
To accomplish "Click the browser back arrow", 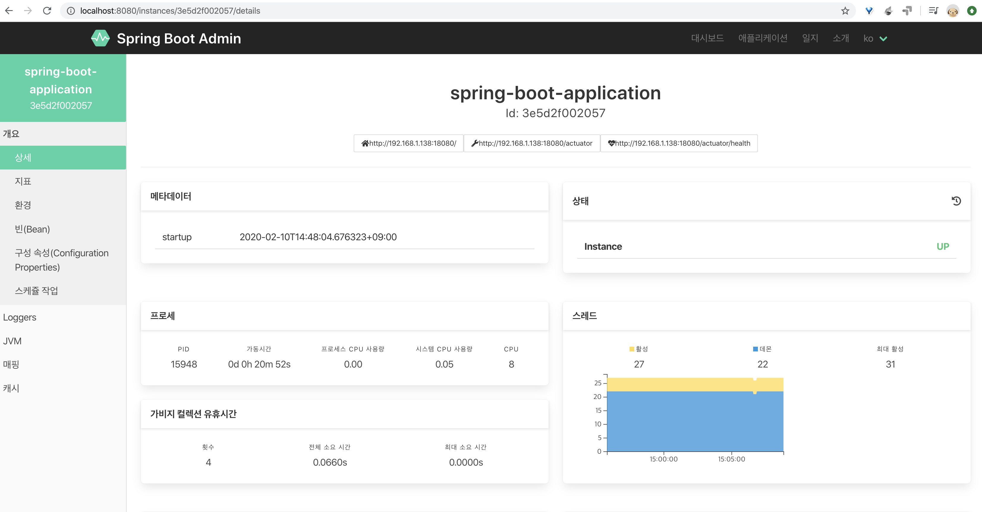I will coord(9,11).
